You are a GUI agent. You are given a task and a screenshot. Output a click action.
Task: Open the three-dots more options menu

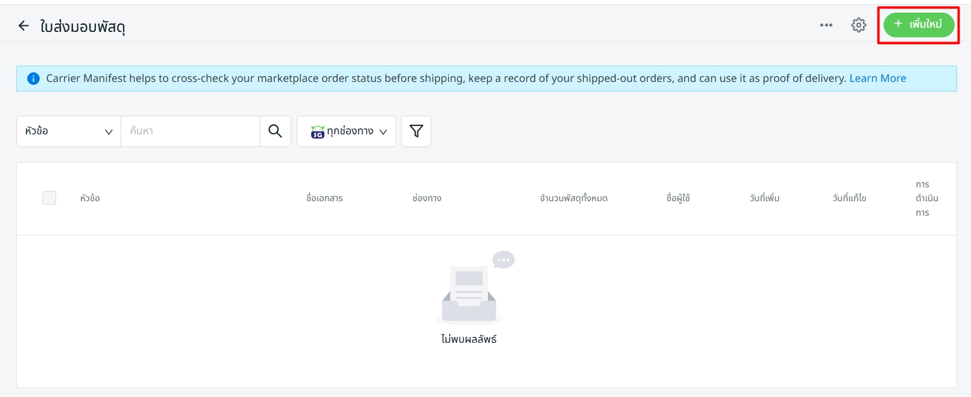click(x=826, y=25)
